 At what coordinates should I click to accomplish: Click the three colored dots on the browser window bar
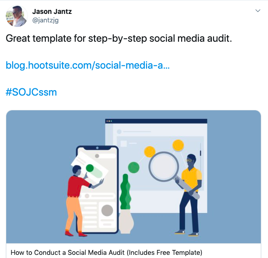pos(109,121)
